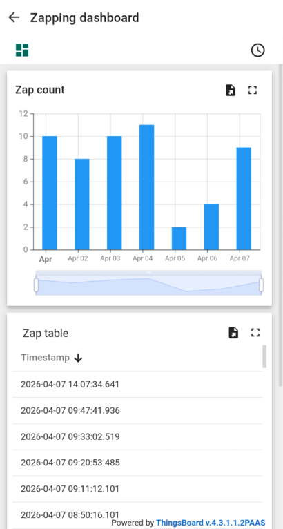Select row 2026-04-07 09:20:53.485
This screenshot has height=529, width=283.
[137, 463]
